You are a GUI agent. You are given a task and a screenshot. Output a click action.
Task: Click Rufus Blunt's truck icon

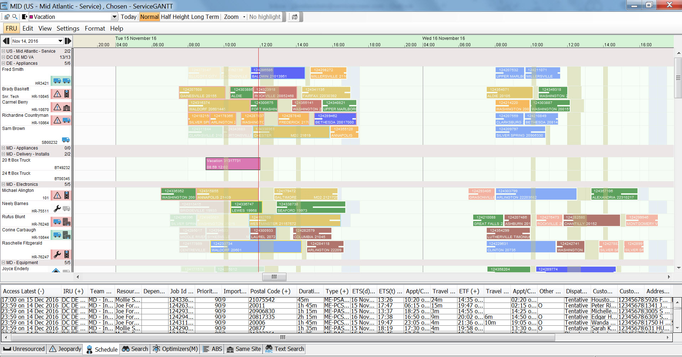click(57, 222)
